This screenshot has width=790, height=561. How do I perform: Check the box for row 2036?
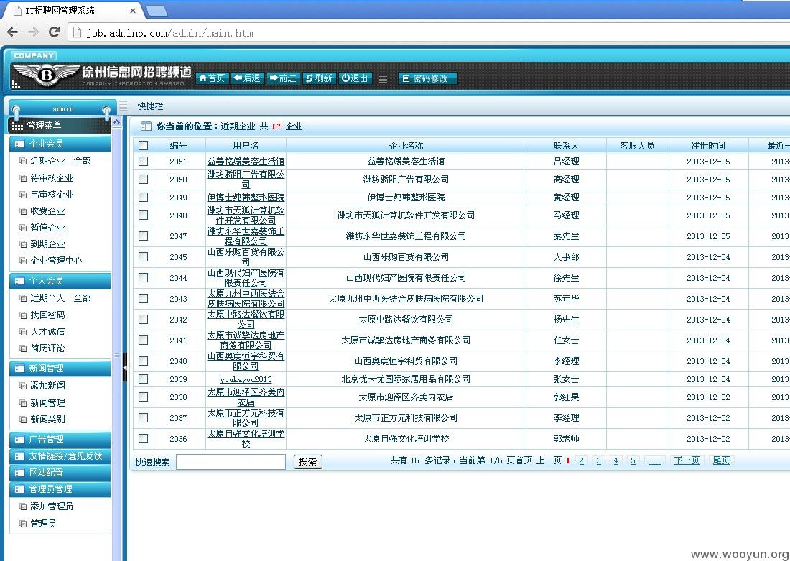(x=143, y=438)
